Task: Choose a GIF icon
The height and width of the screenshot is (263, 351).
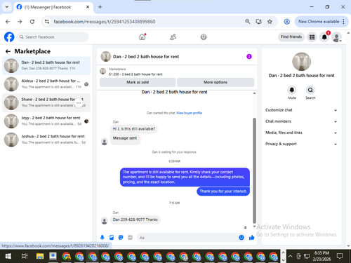Action: click(130, 238)
